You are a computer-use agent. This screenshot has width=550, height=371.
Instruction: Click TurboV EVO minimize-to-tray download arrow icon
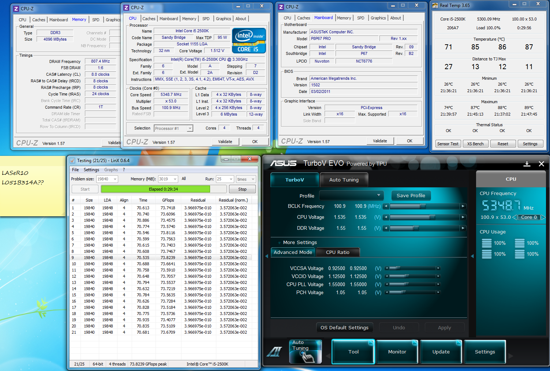pos(527,164)
